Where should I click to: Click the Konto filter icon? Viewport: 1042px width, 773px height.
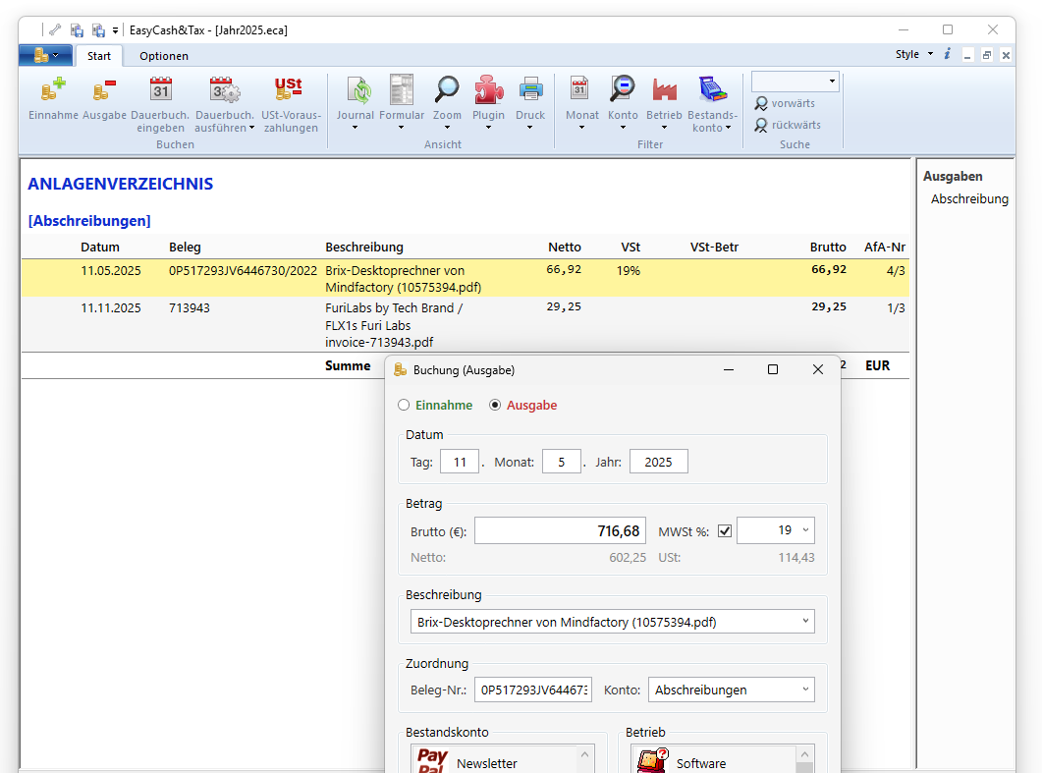tap(623, 89)
